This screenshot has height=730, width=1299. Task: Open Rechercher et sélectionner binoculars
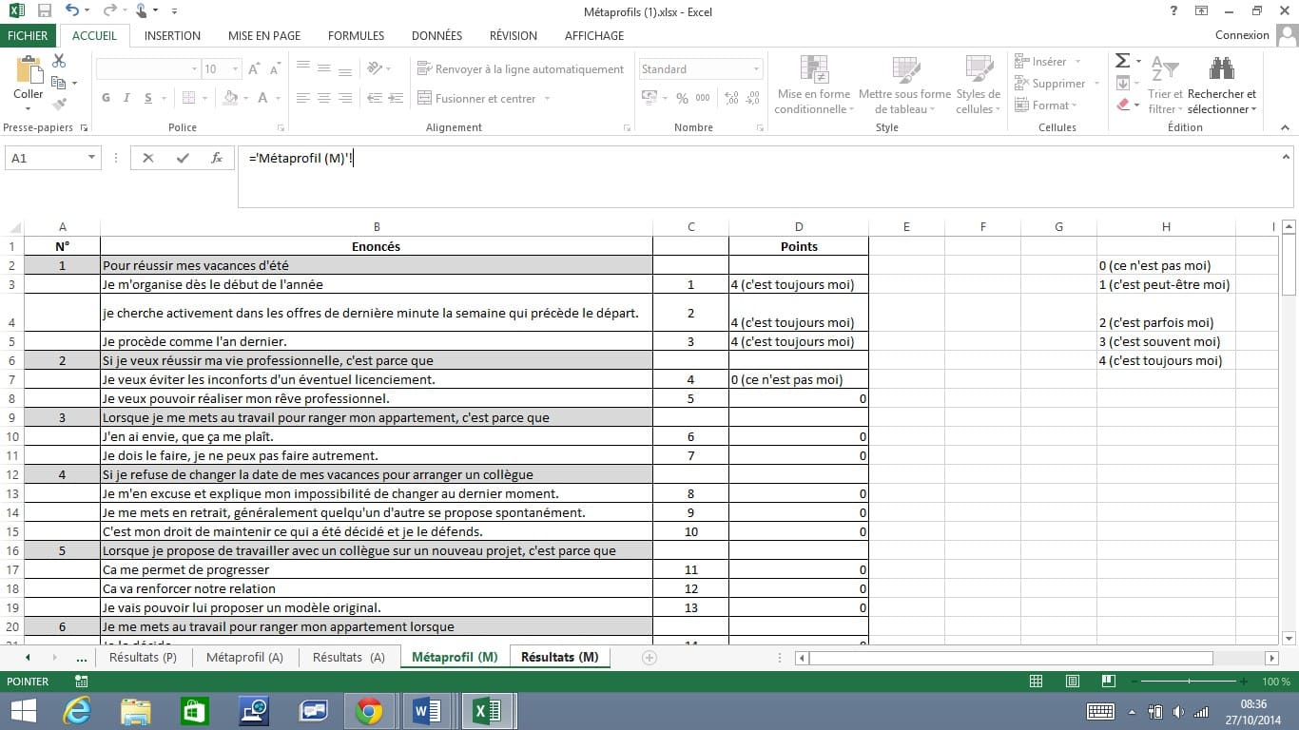[x=1221, y=71]
